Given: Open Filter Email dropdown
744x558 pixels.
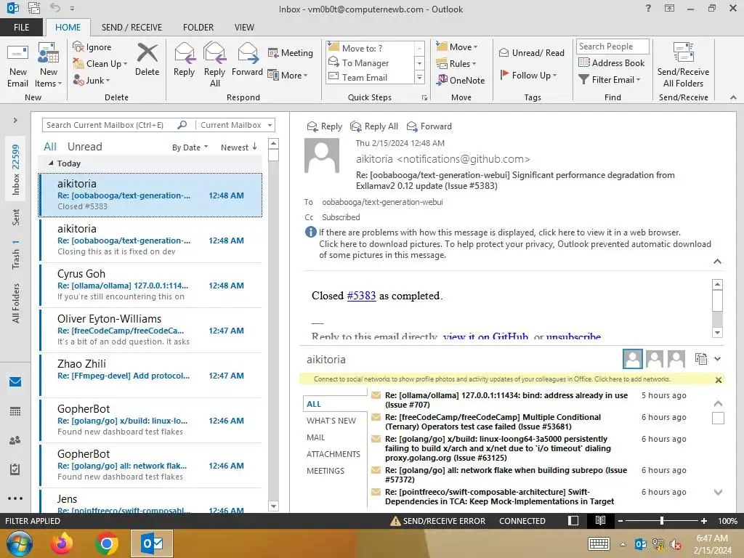Looking at the screenshot, I should (610, 80).
